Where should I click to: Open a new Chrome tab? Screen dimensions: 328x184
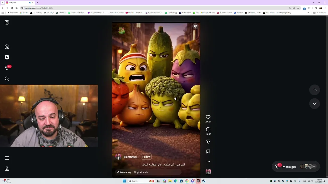pyautogui.click(x=37, y=3)
